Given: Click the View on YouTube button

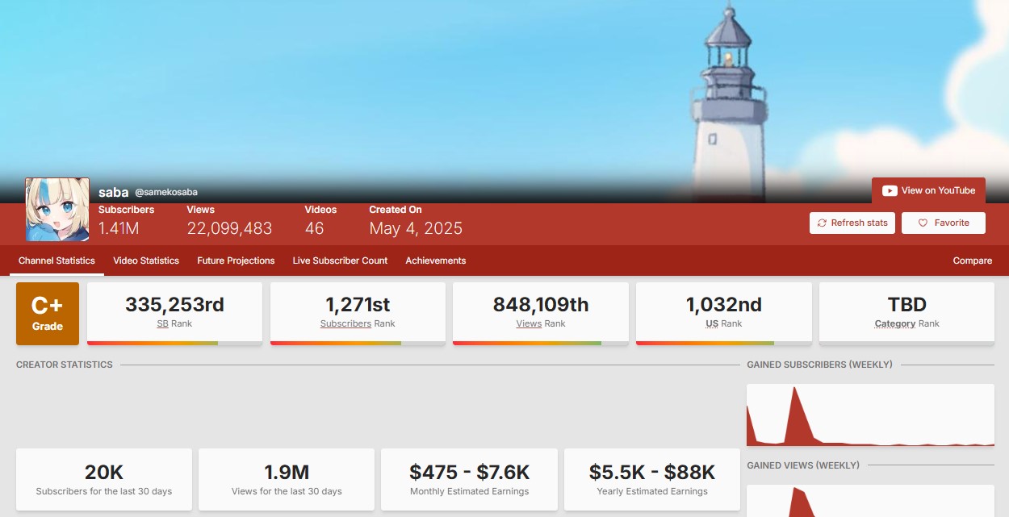Looking at the screenshot, I should point(928,190).
